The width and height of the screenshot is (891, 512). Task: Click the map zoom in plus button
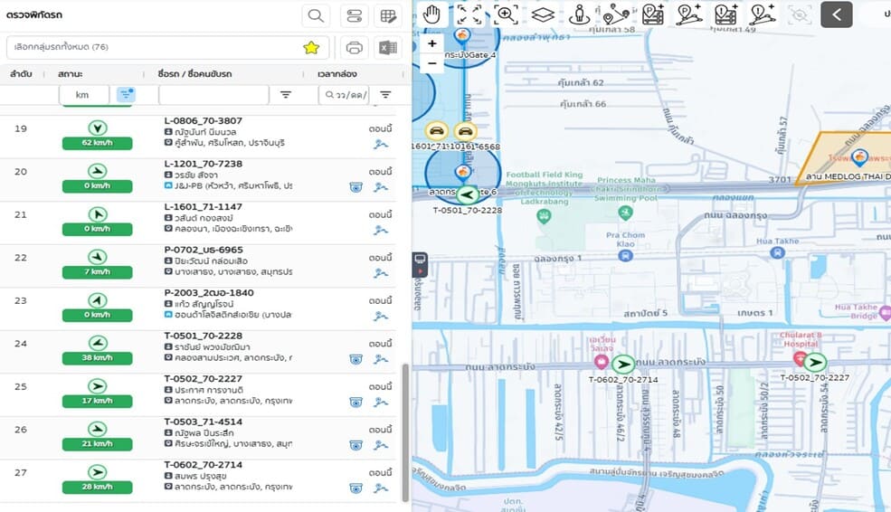[432, 43]
